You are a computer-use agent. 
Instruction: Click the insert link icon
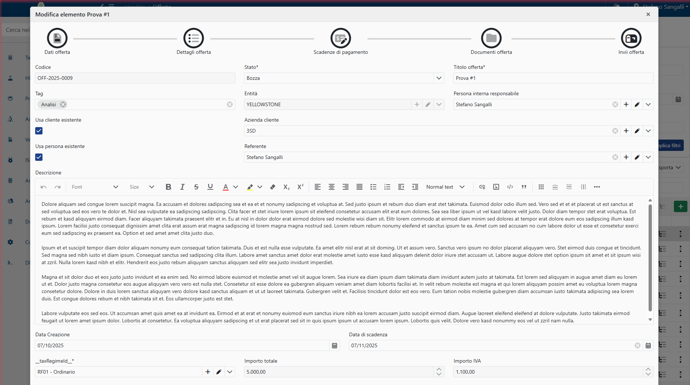[x=482, y=187]
